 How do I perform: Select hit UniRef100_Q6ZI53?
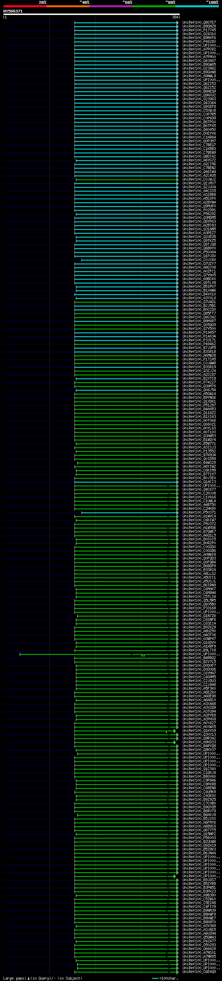pos(199,84)
